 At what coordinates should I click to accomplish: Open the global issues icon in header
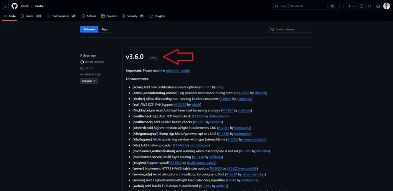point(361,6)
